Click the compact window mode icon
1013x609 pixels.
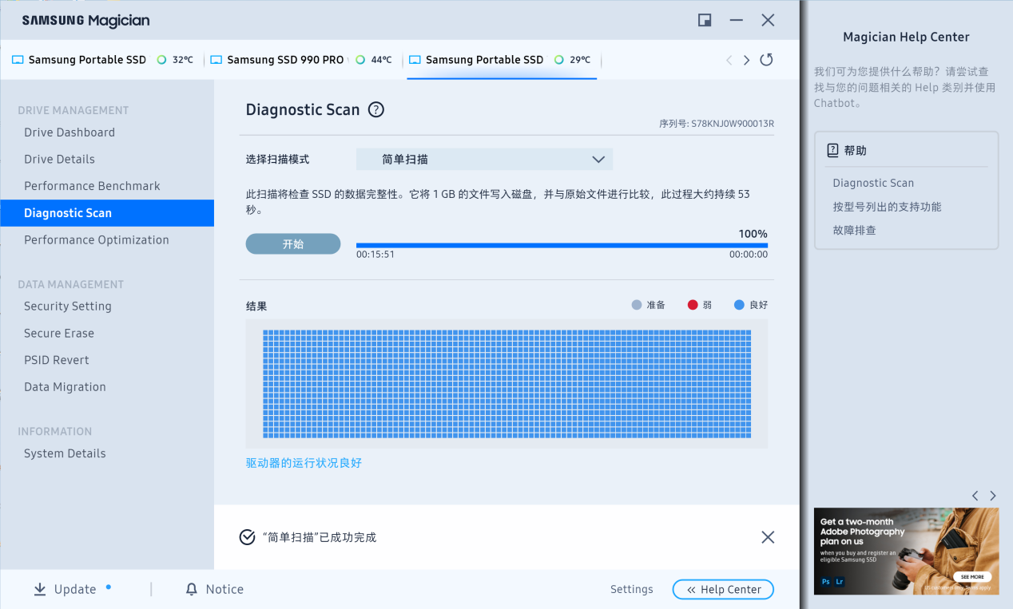tap(705, 21)
